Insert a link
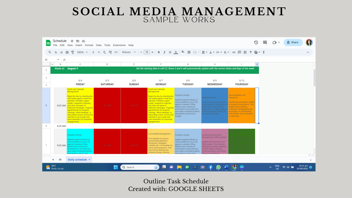The image size is (352, 198). pyautogui.click(x=234, y=52)
